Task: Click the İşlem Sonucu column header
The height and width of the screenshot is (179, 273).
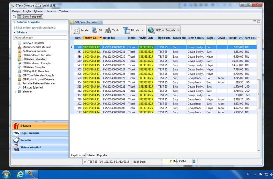Action: pos(196,38)
